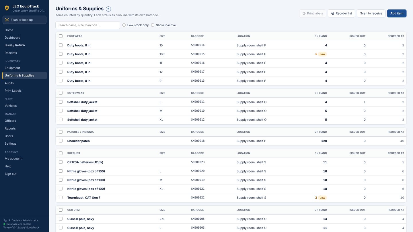Open the Users page
Viewport: 413px width, 232px height.
[24, 136]
